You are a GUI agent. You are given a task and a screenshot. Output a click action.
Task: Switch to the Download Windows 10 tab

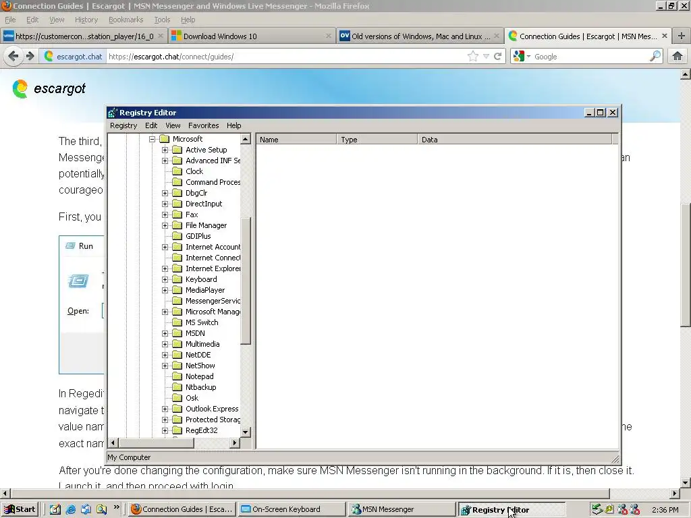coord(251,36)
